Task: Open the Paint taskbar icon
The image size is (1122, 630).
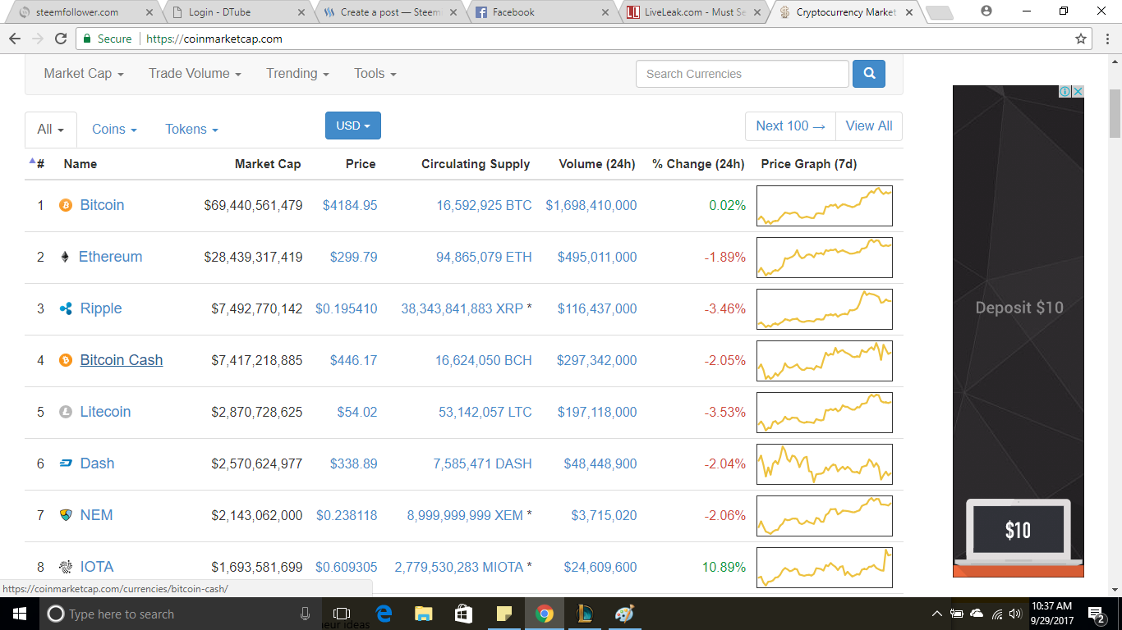Action: coord(625,614)
